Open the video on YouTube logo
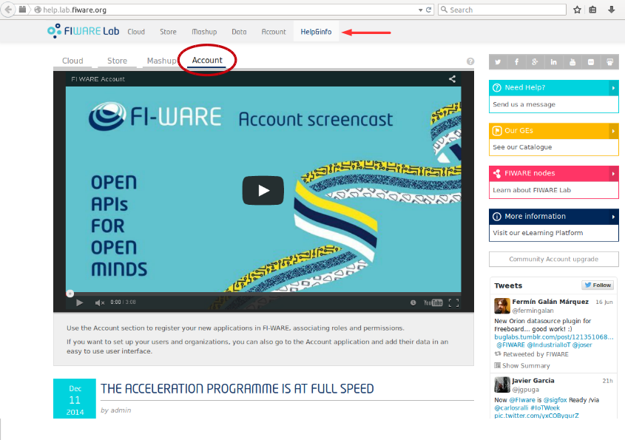This screenshot has width=625, height=440. (433, 302)
